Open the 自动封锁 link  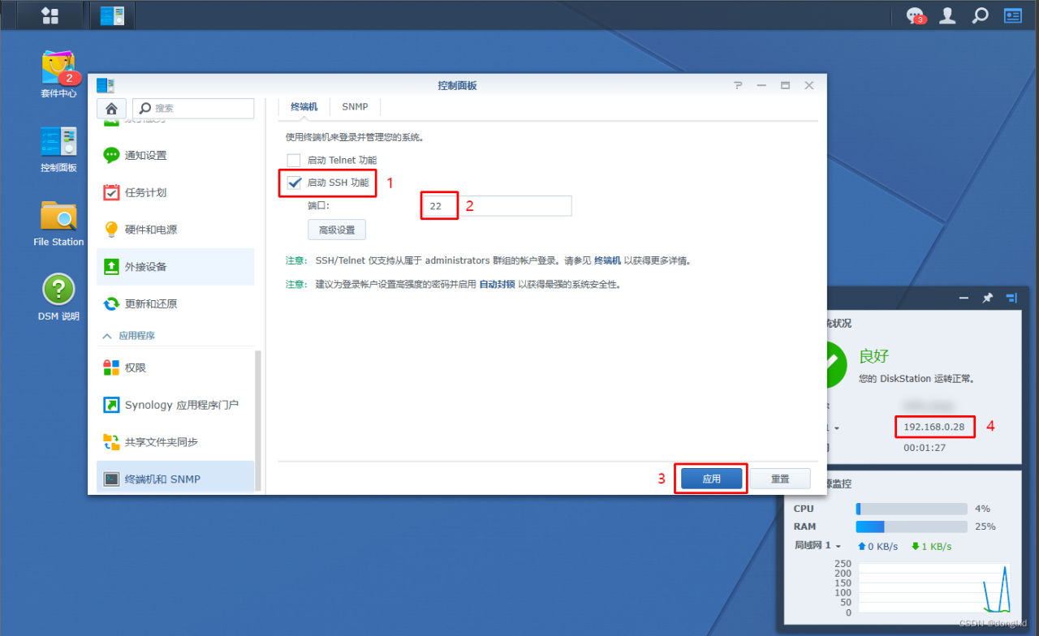coord(498,283)
